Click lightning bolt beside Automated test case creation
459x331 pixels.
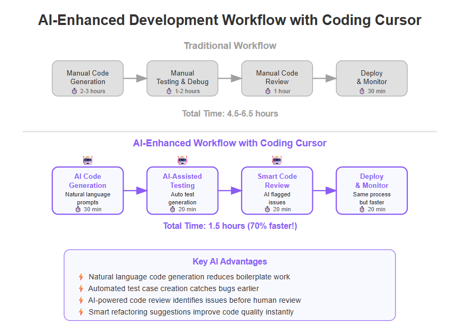[x=81, y=288]
